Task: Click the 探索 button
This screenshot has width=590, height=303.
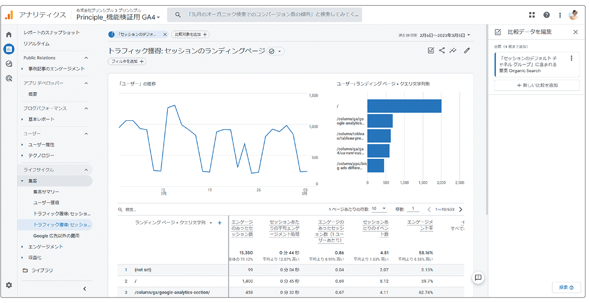Action: [566, 288]
